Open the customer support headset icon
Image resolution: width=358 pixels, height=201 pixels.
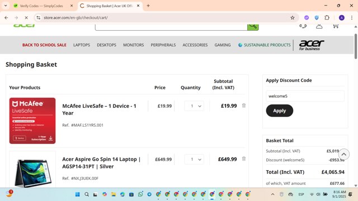[x=303, y=26]
